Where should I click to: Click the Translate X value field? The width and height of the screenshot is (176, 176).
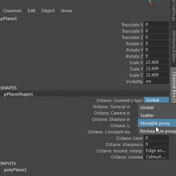[x=156, y=25]
